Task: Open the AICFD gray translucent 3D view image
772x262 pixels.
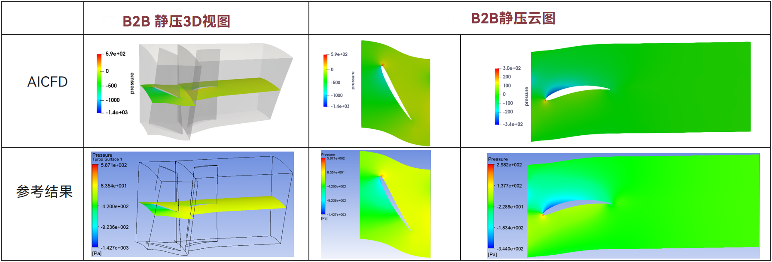Action: [215, 91]
